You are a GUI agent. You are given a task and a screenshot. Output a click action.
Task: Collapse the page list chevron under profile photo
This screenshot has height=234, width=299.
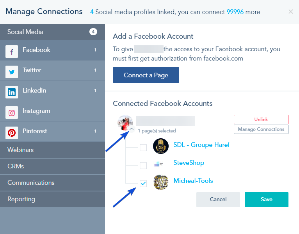pyautogui.click(x=132, y=129)
